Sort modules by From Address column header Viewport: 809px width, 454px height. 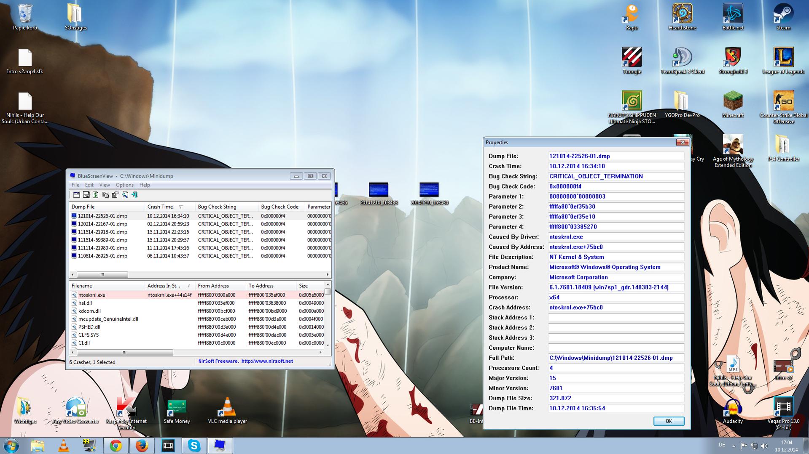point(220,286)
